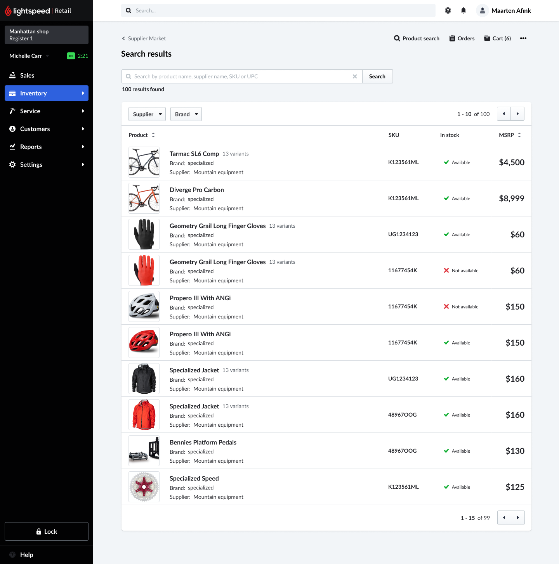Click the Lightspeed Retail logo
This screenshot has height=564, width=559.
pos(38,11)
